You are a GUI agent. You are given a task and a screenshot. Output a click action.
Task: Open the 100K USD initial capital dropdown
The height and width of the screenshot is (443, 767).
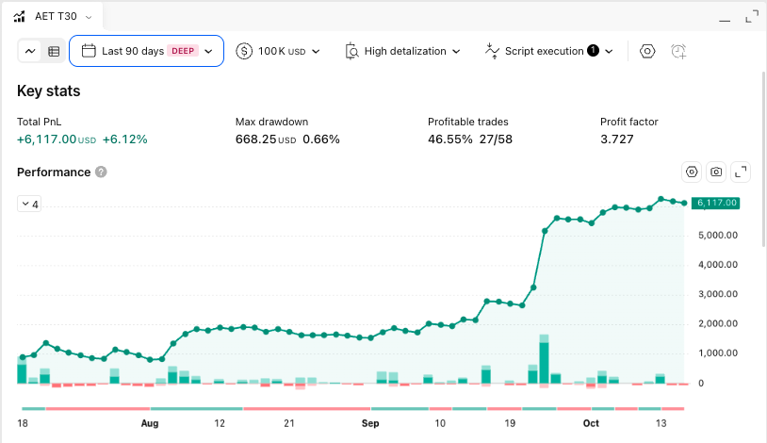(x=278, y=51)
